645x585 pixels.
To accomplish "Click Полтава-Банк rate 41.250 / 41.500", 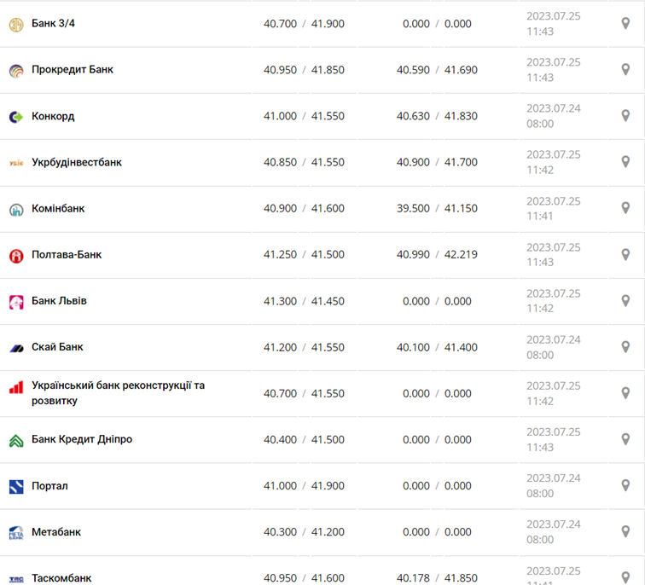I will click(304, 255).
